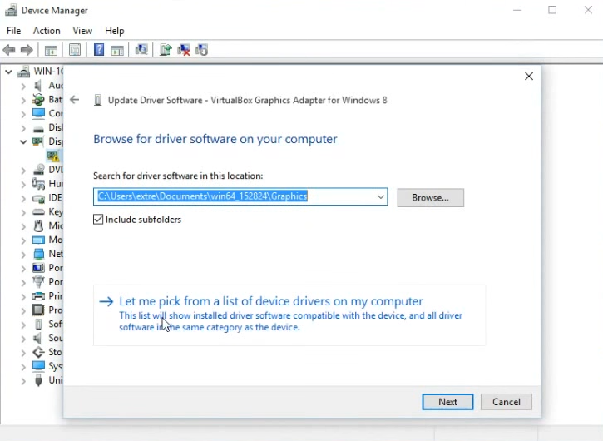Scan for hardware changes toolbar icon
The height and width of the screenshot is (441, 603).
click(x=141, y=50)
